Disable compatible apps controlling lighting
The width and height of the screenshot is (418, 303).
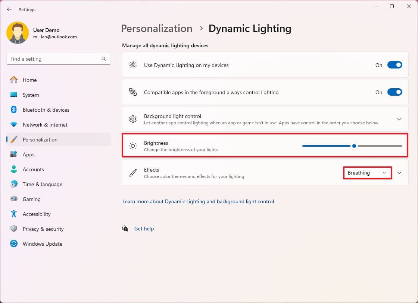coord(394,92)
